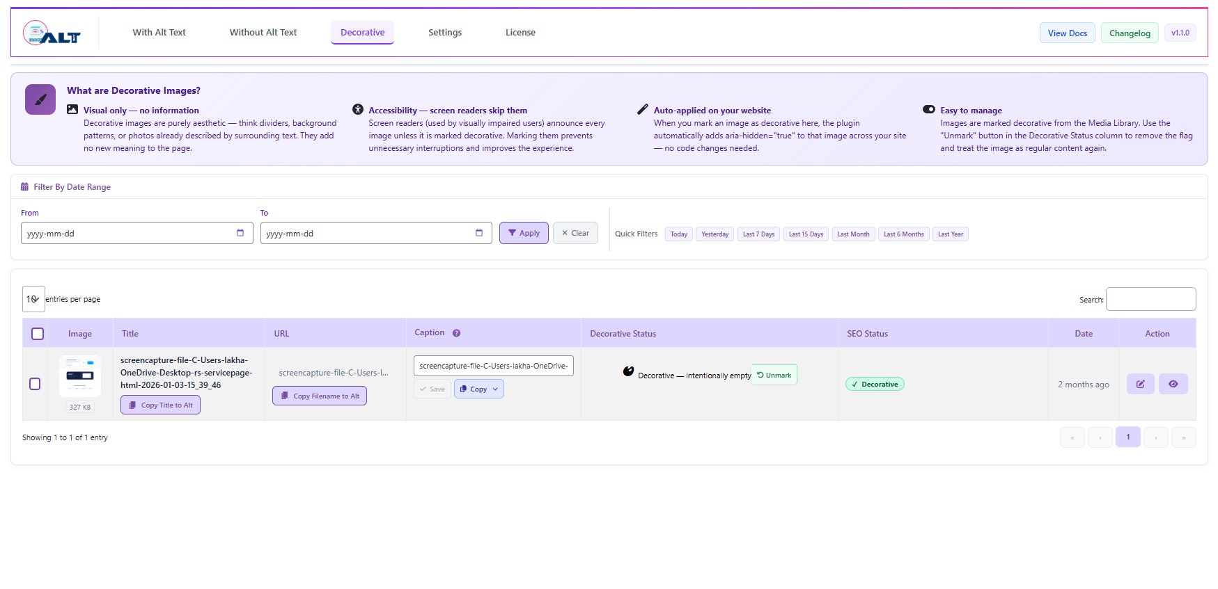
Task: Save the caption
Action: coord(432,389)
